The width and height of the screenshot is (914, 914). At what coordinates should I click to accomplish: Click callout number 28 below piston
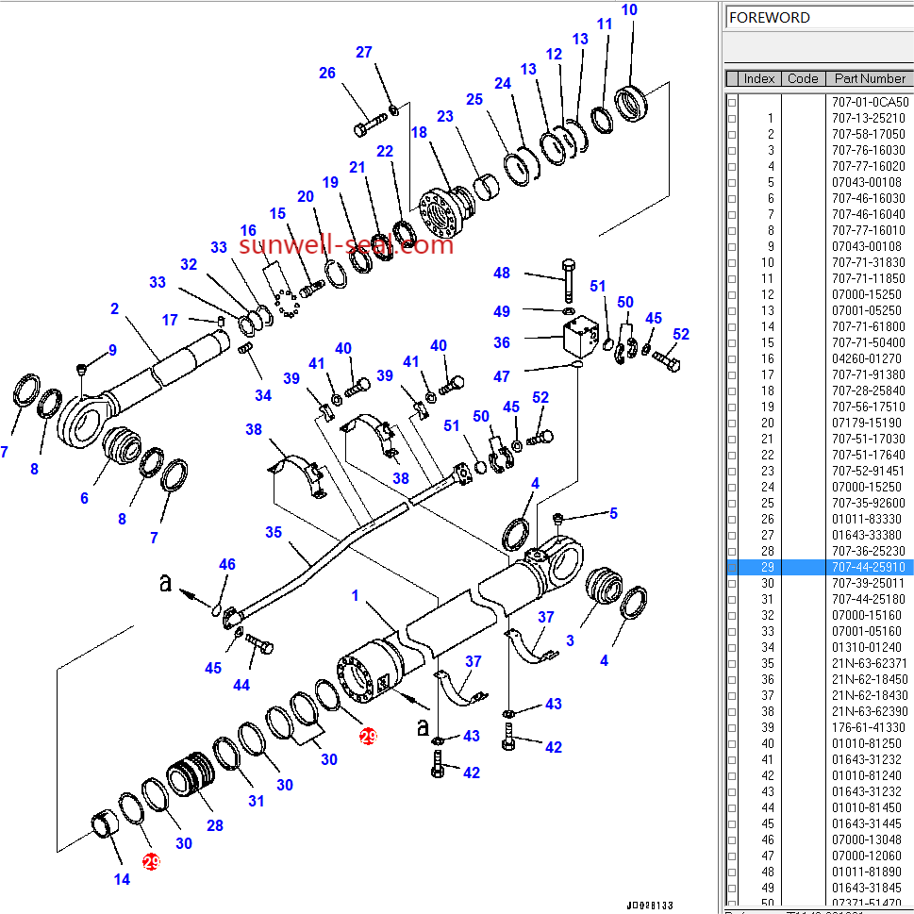click(x=215, y=825)
